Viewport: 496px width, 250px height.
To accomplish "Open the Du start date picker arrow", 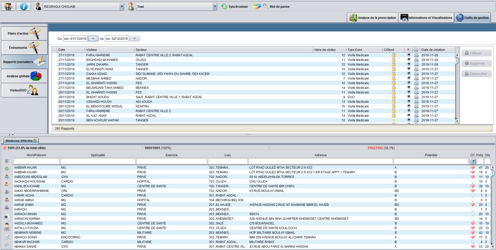I will [93, 38].
